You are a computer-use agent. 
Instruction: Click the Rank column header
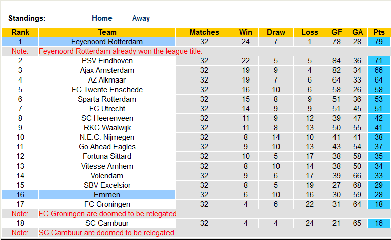(20, 32)
